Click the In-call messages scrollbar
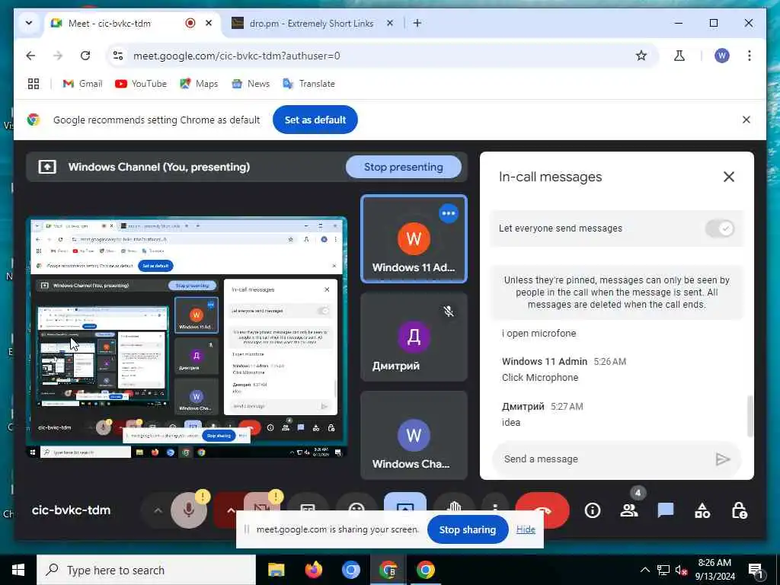 [750, 416]
